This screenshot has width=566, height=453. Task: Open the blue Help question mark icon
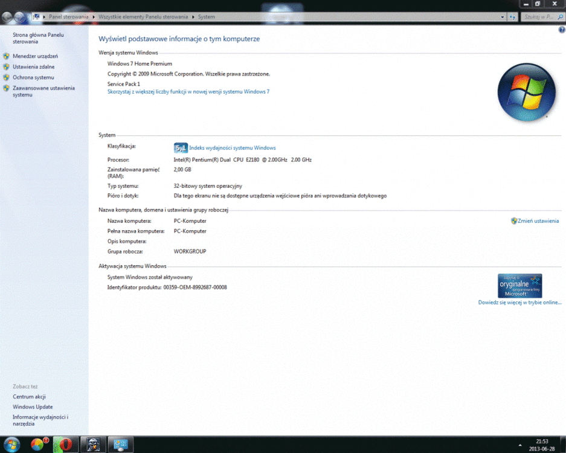tap(562, 30)
